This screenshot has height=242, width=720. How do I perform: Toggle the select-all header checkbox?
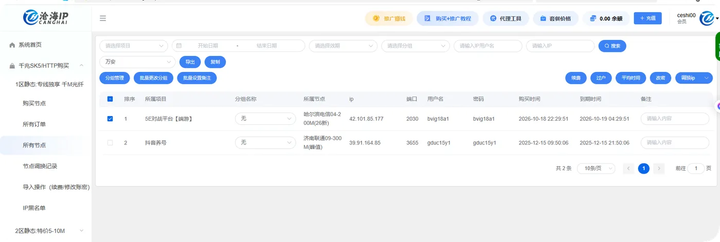(110, 99)
